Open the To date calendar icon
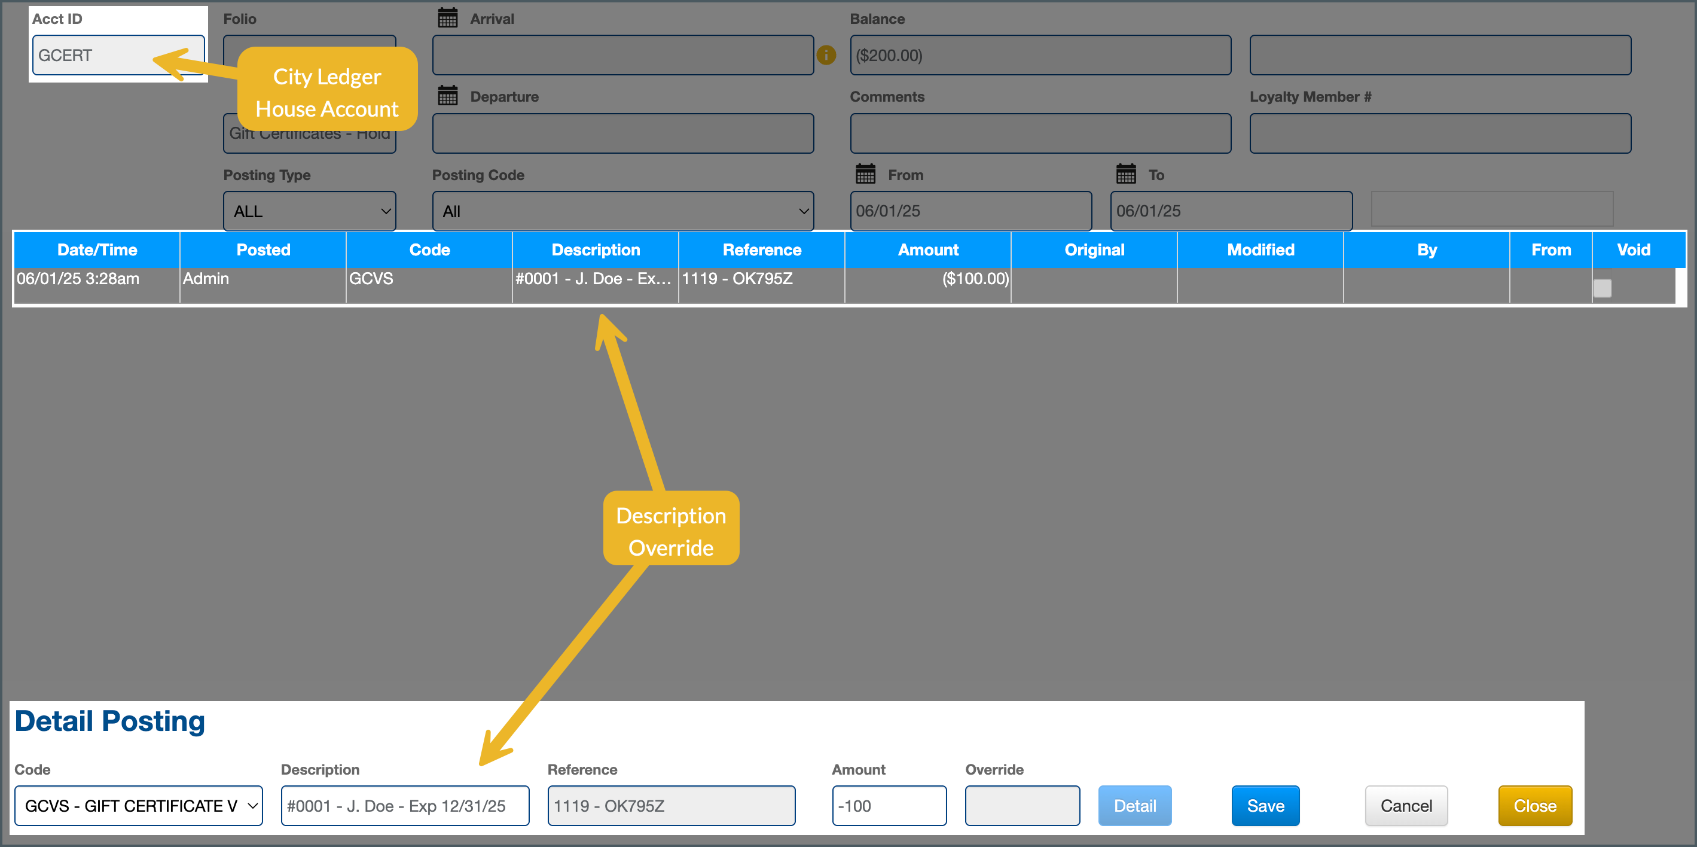The width and height of the screenshot is (1697, 847). click(x=1126, y=174)
